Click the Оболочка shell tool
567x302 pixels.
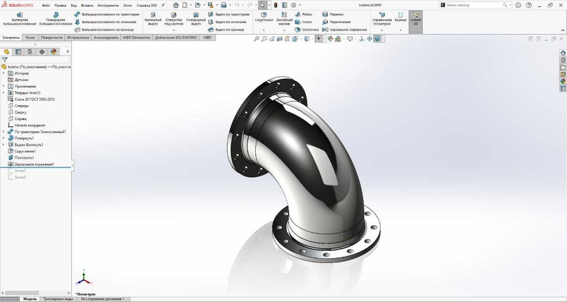307,29
